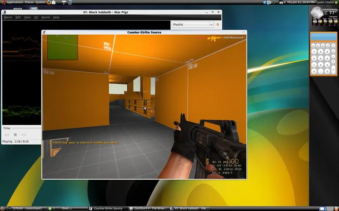Click the weather widget's large cloud icon
Image resolution: width=339 pixels, height=211 pixels.
click(x=317, y=12)
